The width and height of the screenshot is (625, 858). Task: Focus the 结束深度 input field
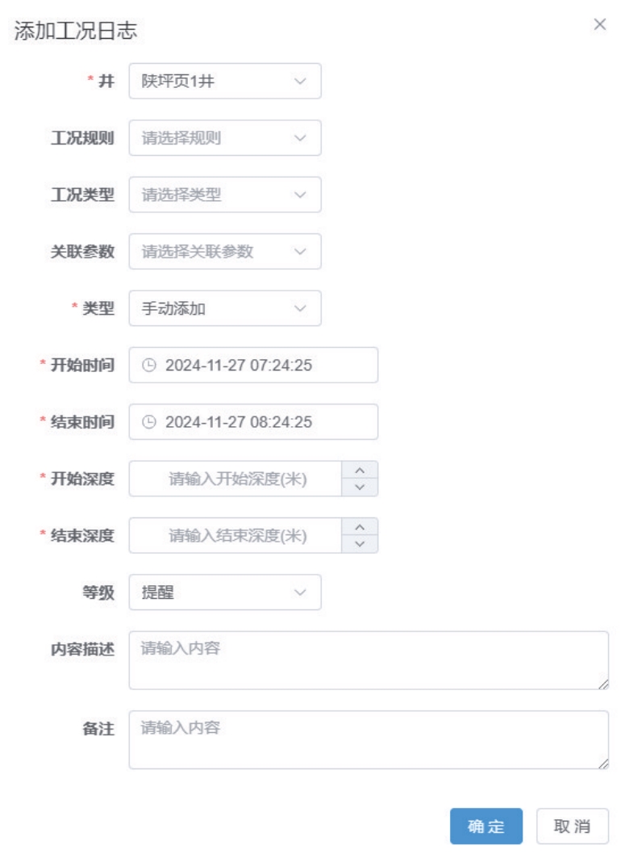[x=235, y=535]
